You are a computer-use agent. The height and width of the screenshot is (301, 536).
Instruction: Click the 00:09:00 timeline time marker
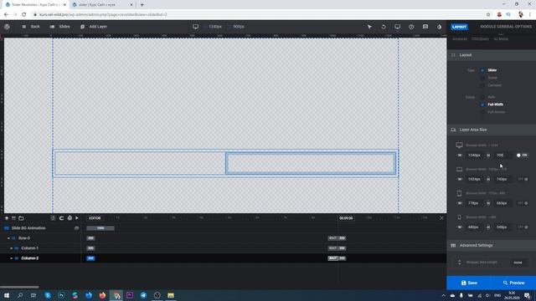pos(346,218)
